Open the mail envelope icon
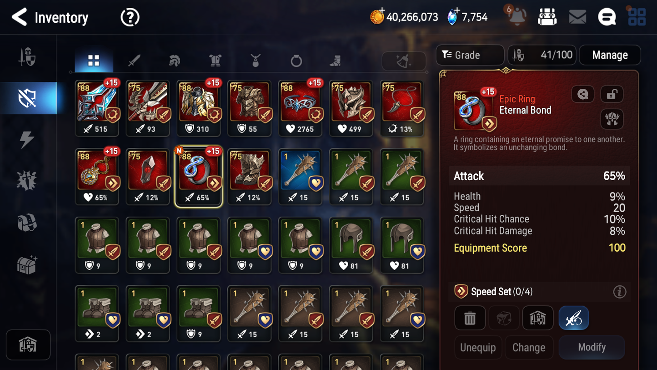The height and width of the screenshot is (370, 657). click(x=577, y=17)
